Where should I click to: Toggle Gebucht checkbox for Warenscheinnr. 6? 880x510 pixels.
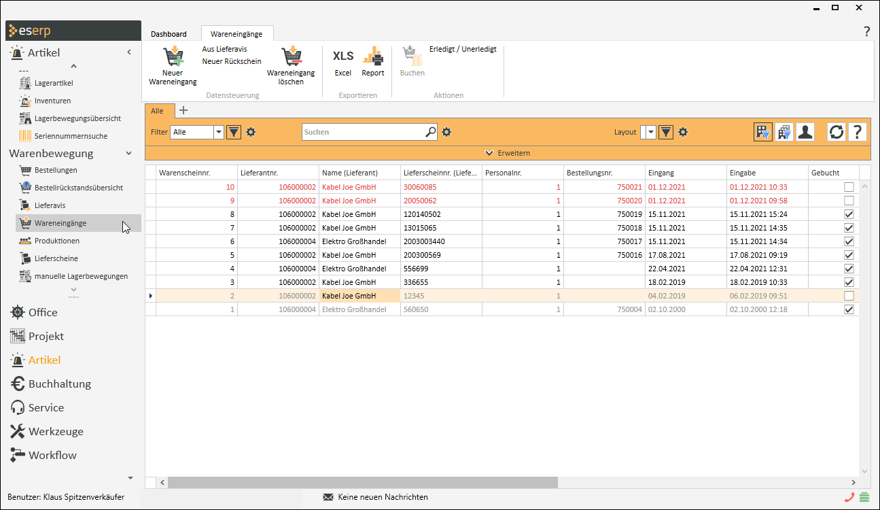pos(849,241)
